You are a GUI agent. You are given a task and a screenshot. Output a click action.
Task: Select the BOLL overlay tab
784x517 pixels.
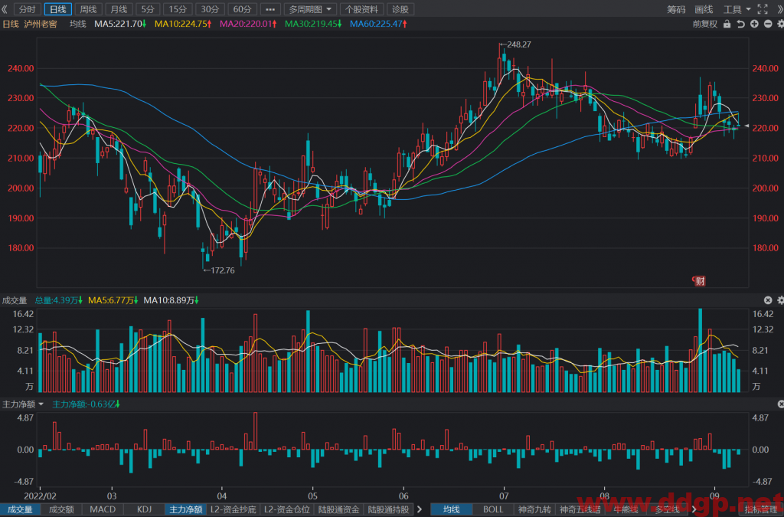[493, 509]
